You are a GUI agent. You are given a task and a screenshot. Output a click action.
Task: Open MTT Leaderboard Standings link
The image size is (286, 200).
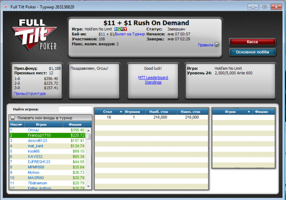[153, 80]
